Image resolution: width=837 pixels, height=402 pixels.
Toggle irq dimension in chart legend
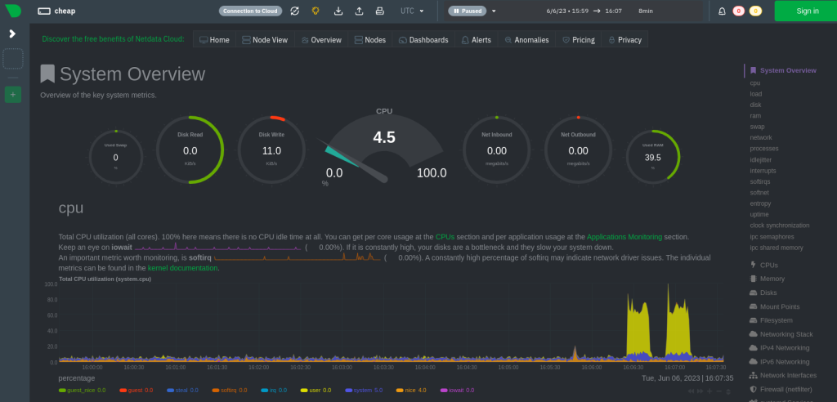click(274, 391)
